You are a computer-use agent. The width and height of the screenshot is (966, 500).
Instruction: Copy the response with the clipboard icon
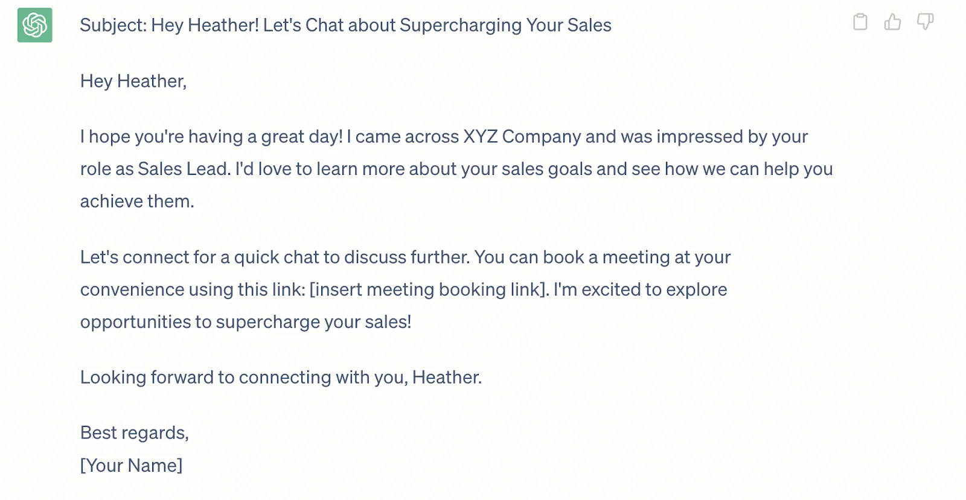(x=860, y=22)
